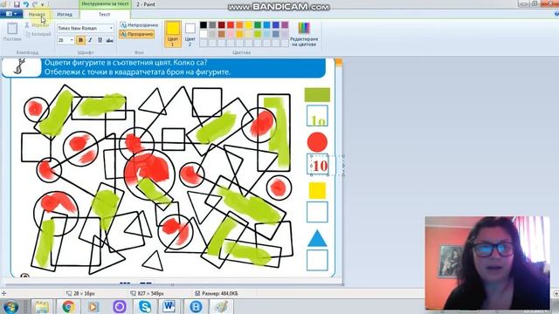This screenshot has width=559, height=314.
Task: Pick the dark gray color swatch
Action: [212, 25]
